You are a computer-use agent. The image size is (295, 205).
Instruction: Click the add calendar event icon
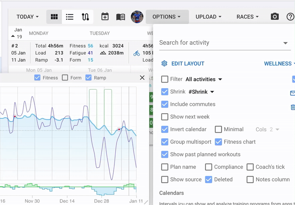click(105, 17)
